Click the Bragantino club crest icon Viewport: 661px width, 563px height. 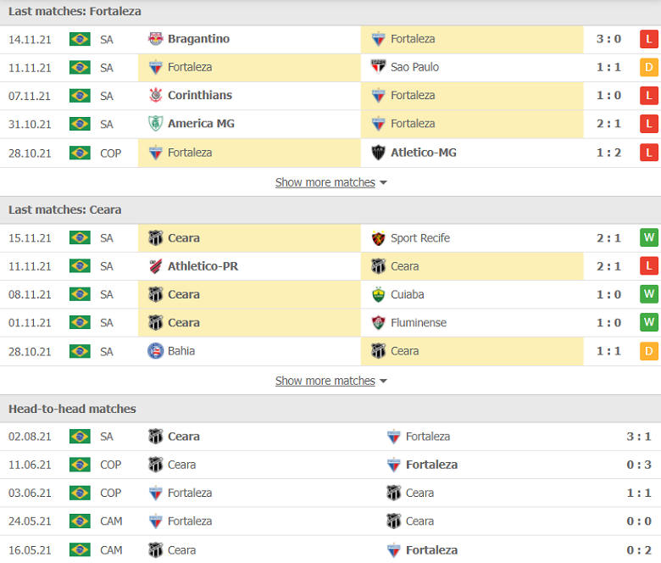(x=156, y=39)
